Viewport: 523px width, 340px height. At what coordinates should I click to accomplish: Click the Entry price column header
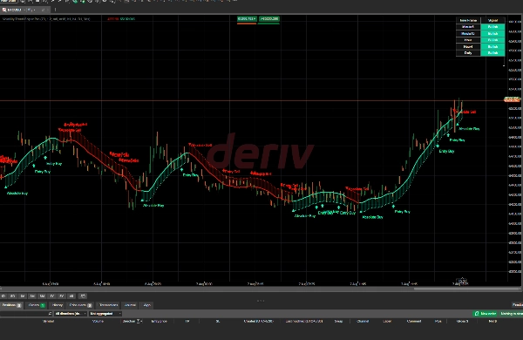[160, 321]
